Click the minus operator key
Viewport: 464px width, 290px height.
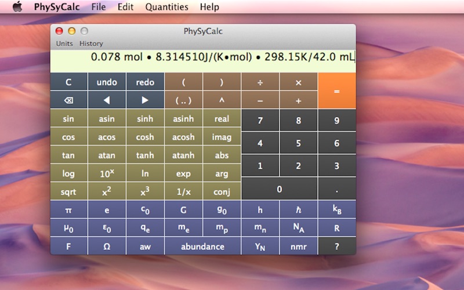click(260, 100)
